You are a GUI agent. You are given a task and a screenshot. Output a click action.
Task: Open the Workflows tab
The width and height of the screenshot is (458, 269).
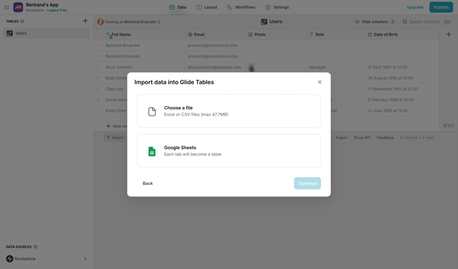point(241,7)
